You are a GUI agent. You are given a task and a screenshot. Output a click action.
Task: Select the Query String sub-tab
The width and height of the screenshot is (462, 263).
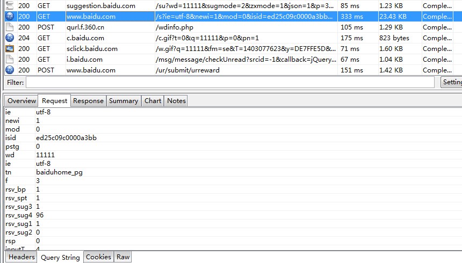coord(60,258)
